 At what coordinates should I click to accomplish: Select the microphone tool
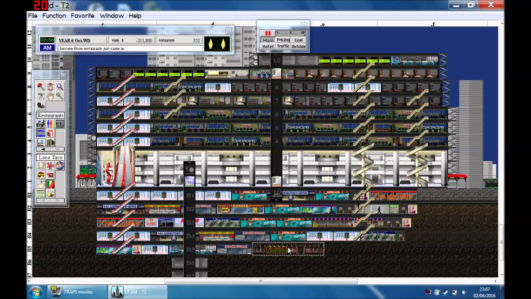click(60, 96)
